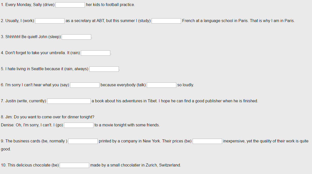The height and width of the screenshot is (174, 312).
Task: Select the blank after "Their prices (be)"
Action: click(207, 141)
